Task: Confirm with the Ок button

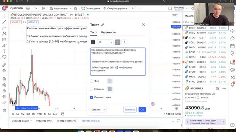Action: [x=142, y=110]
